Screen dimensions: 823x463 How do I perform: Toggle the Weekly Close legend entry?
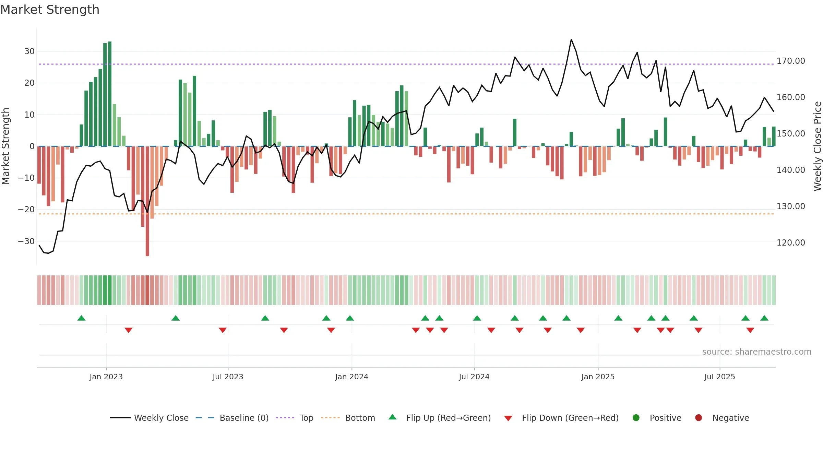150,418
